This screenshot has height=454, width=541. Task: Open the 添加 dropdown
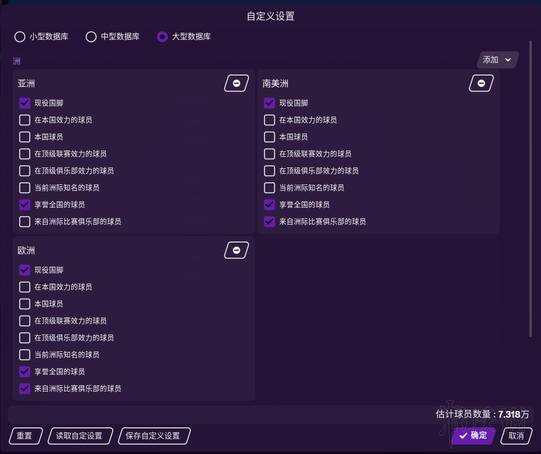tap(497, 60)
